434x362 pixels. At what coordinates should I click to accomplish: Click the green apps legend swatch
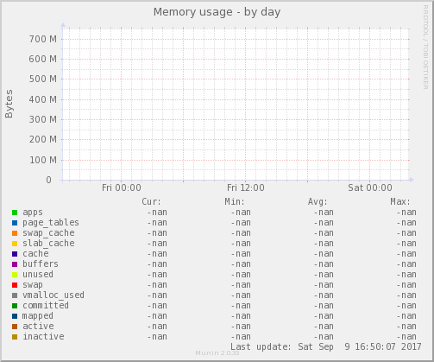tap(15, 213)
